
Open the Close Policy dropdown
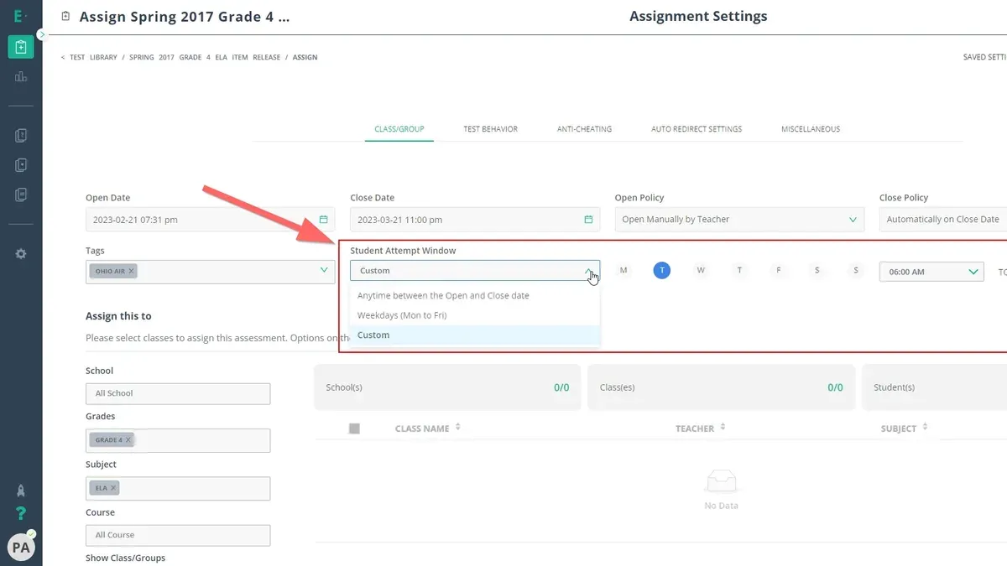943,220
